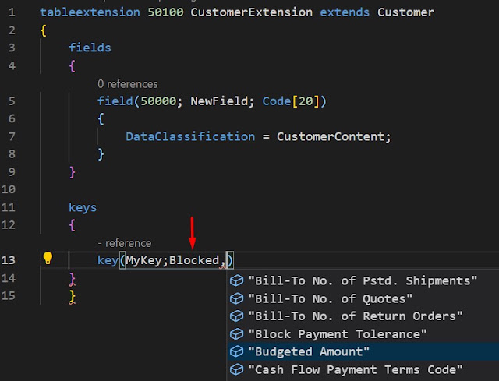
Task: Click the yellow lightbulb quick-fix icon
Action: click(x=48, y=258)
